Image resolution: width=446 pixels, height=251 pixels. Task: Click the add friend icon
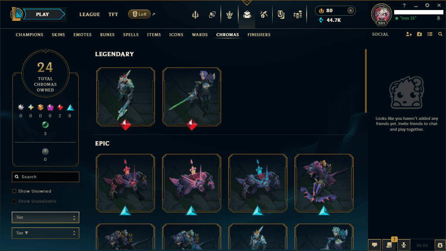tap(409, 34)
